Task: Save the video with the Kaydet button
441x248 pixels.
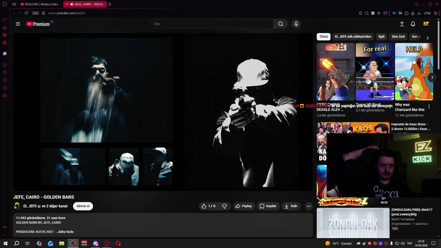Action: tap(268, 206)
